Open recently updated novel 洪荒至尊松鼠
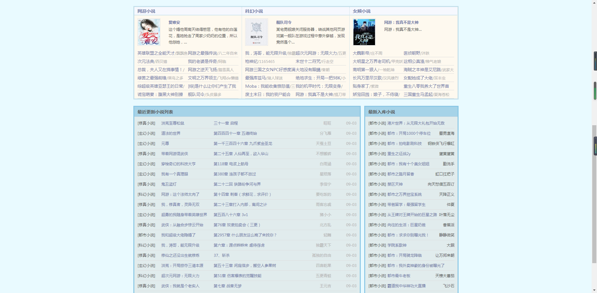This screenshot has width=597, height=293. 173,123
